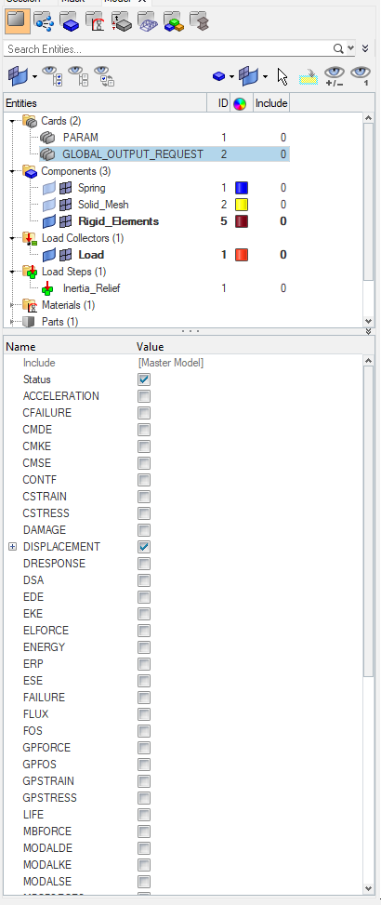Screen dimensions: 381x905
Task: Open the Property view folder icon
Action: click(121, 22)
